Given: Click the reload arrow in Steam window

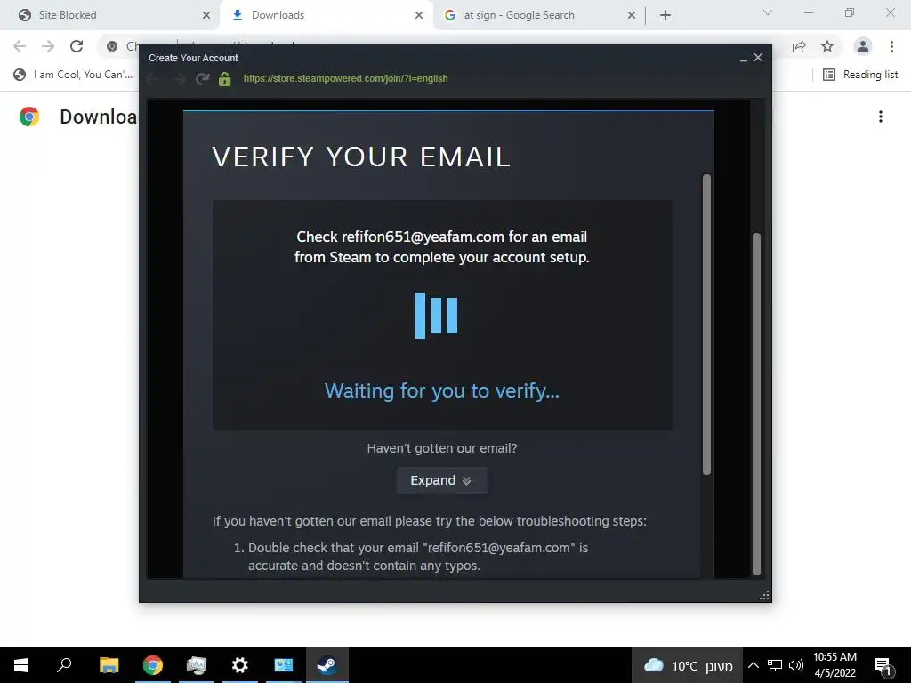Looking at the screenshot, I should (x=202, y=79).
